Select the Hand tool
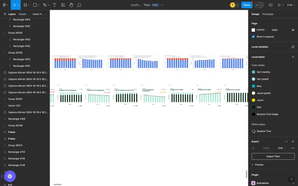The width and height of the screenshot is (298, 186). [71, 5]
